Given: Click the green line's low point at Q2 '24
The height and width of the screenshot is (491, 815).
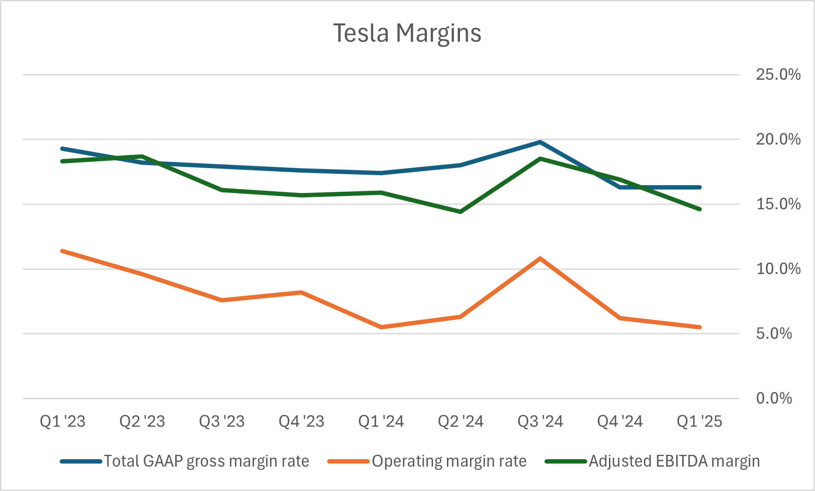Looking at the screenshot, I should [x=460, y=212].
